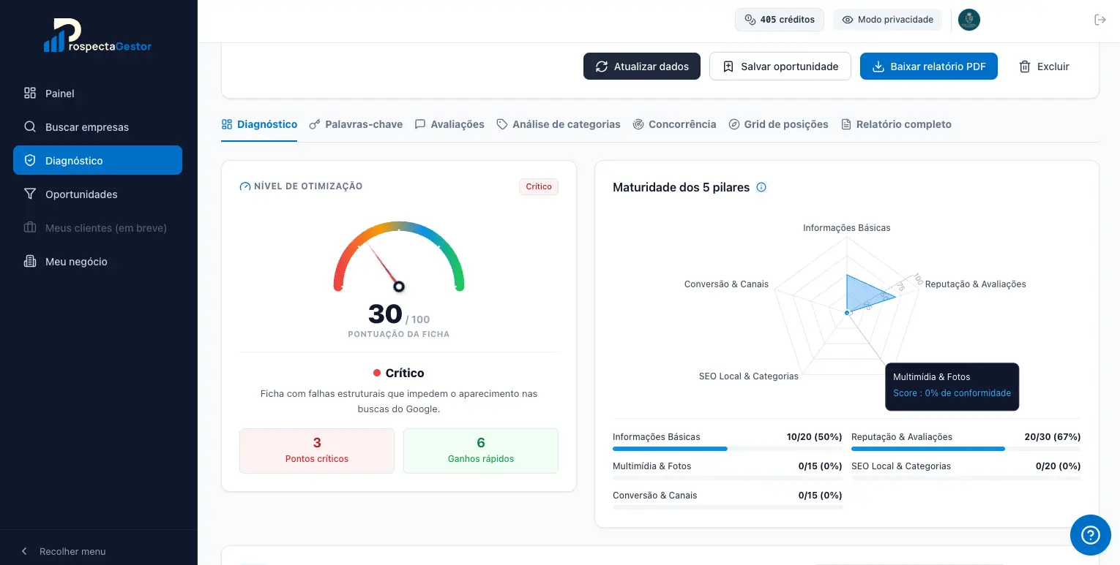
Task: Click the Meu negócio building icon
Action: tap(30, 261)
